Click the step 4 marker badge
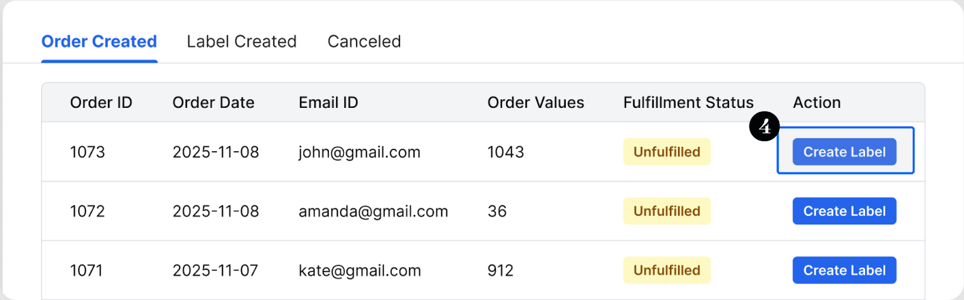The width and height of the screenshot is (964, 300). 765,127
